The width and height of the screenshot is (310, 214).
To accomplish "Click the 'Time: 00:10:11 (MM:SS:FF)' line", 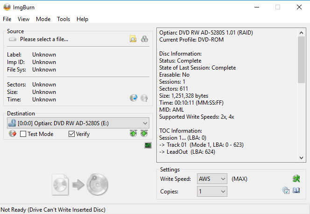I will (191, 103).
